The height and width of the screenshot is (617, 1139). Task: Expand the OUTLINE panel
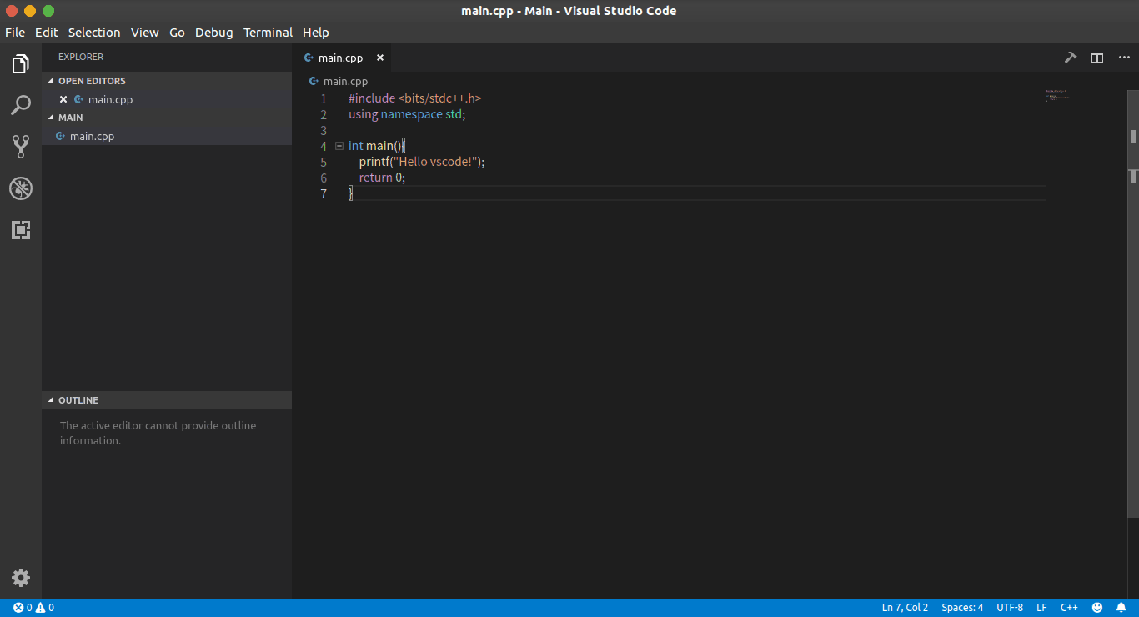(x=77, y=399)
